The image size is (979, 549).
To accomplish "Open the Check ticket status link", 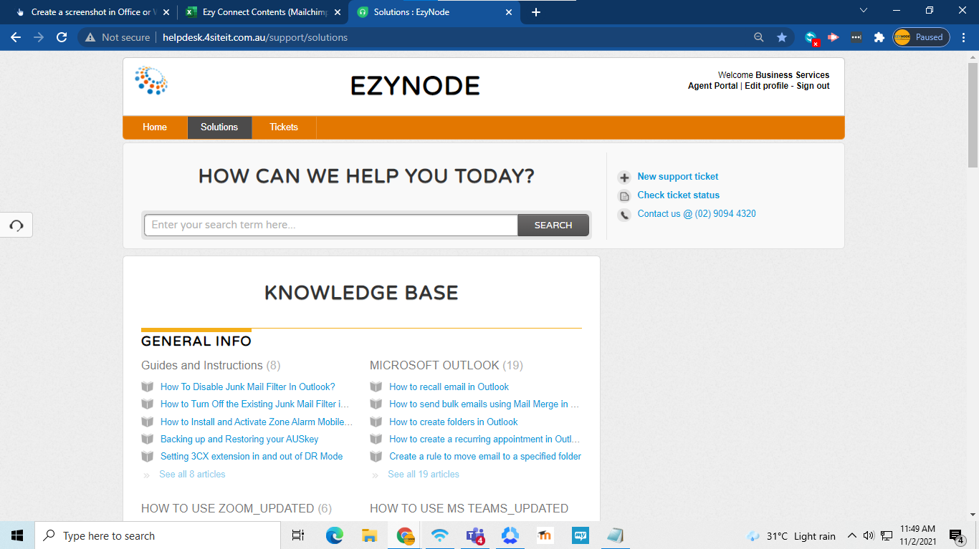I will point(678,195).
